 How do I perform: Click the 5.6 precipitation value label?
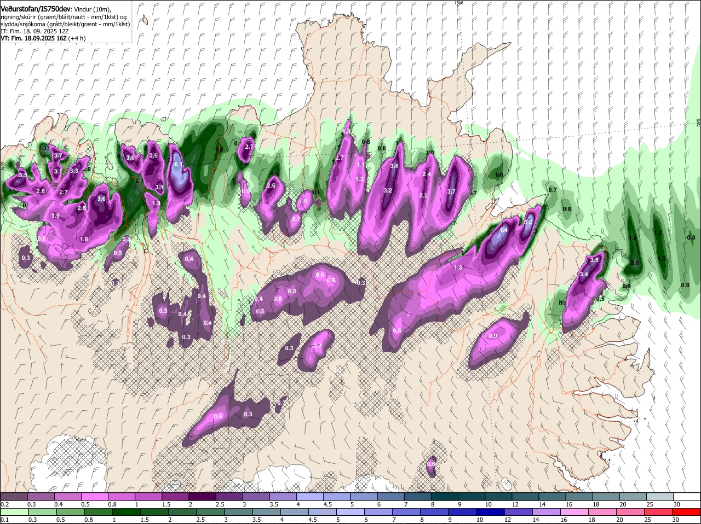coord(528,223)
